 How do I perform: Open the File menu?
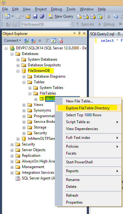tap(5, 9)
